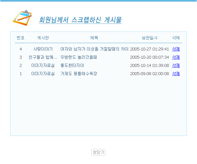This screenshot has height=164, width=197.
Task: Click 이미지자료실 board in row 2
Action: pyautogui.click(x=43, y=66)
